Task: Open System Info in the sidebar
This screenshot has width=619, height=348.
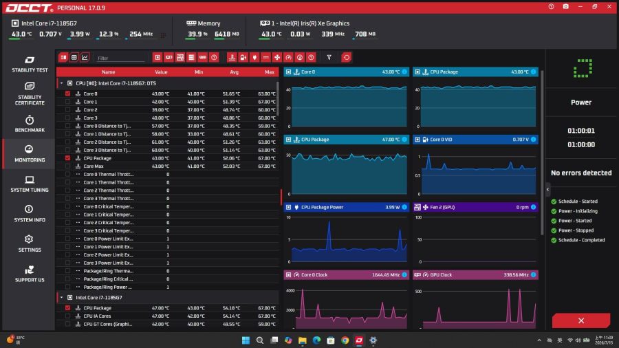Action: tap(30, 213)
